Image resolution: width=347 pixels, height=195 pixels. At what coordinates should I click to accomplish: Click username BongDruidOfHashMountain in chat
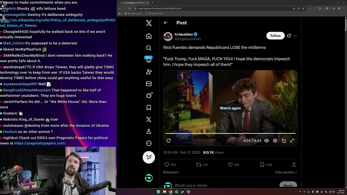click(x=27, y=90)
